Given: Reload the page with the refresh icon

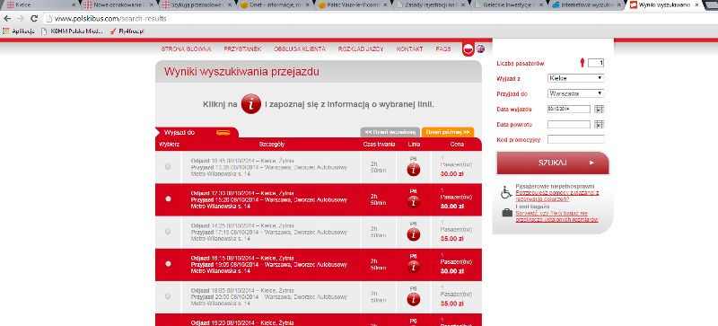Looking at the screenshot, I should tap(34, 19).
